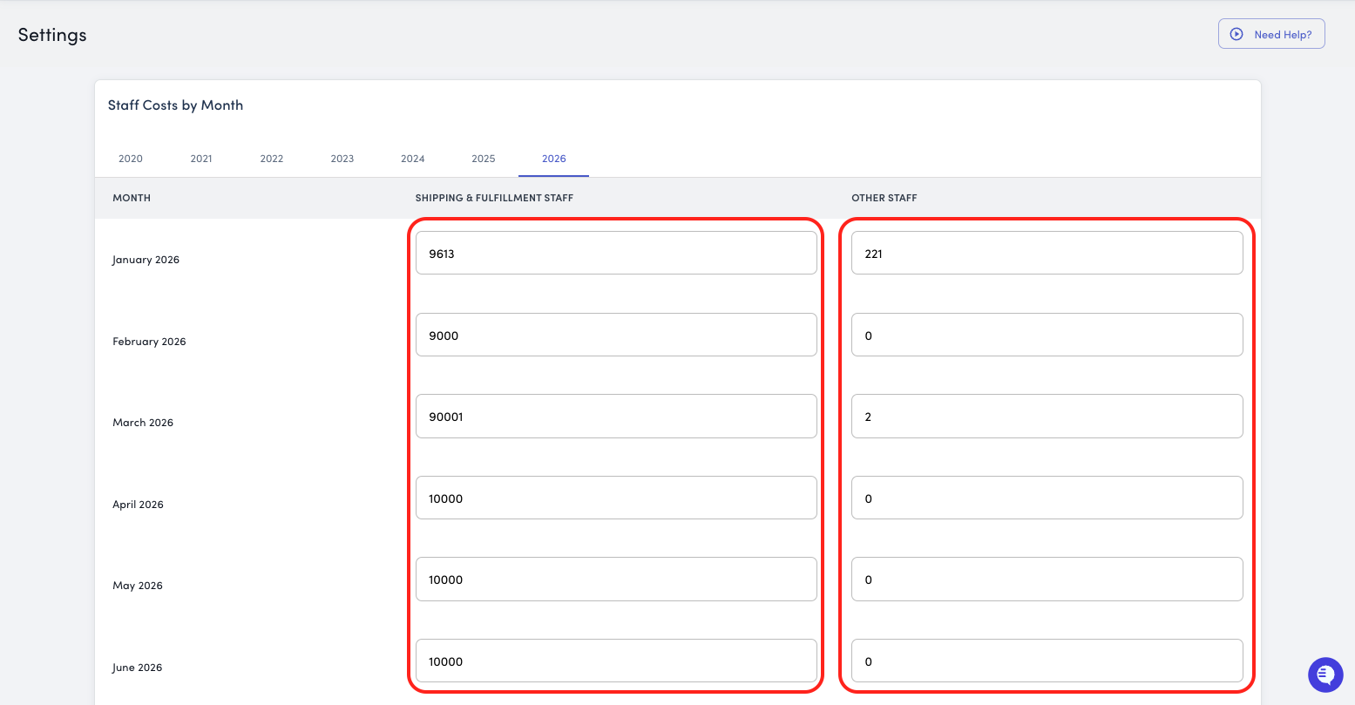The width and height of the screenshot is (1355, 705).
Task: Edit January 2026 shipping staff cost field
Action: 616,254
